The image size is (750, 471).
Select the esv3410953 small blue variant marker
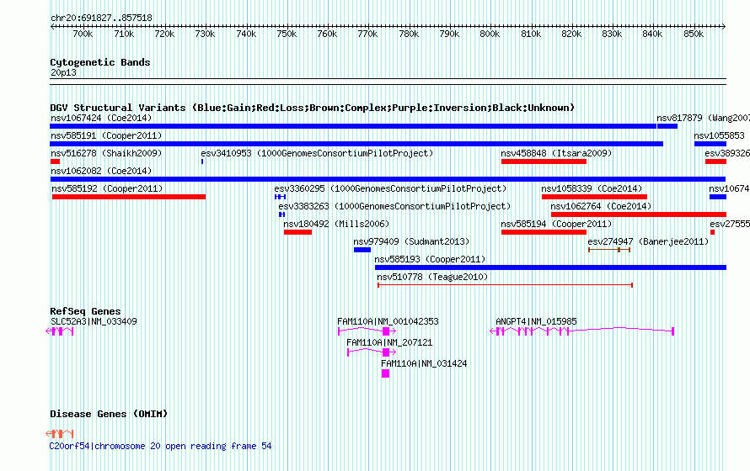tap(202, 161)
